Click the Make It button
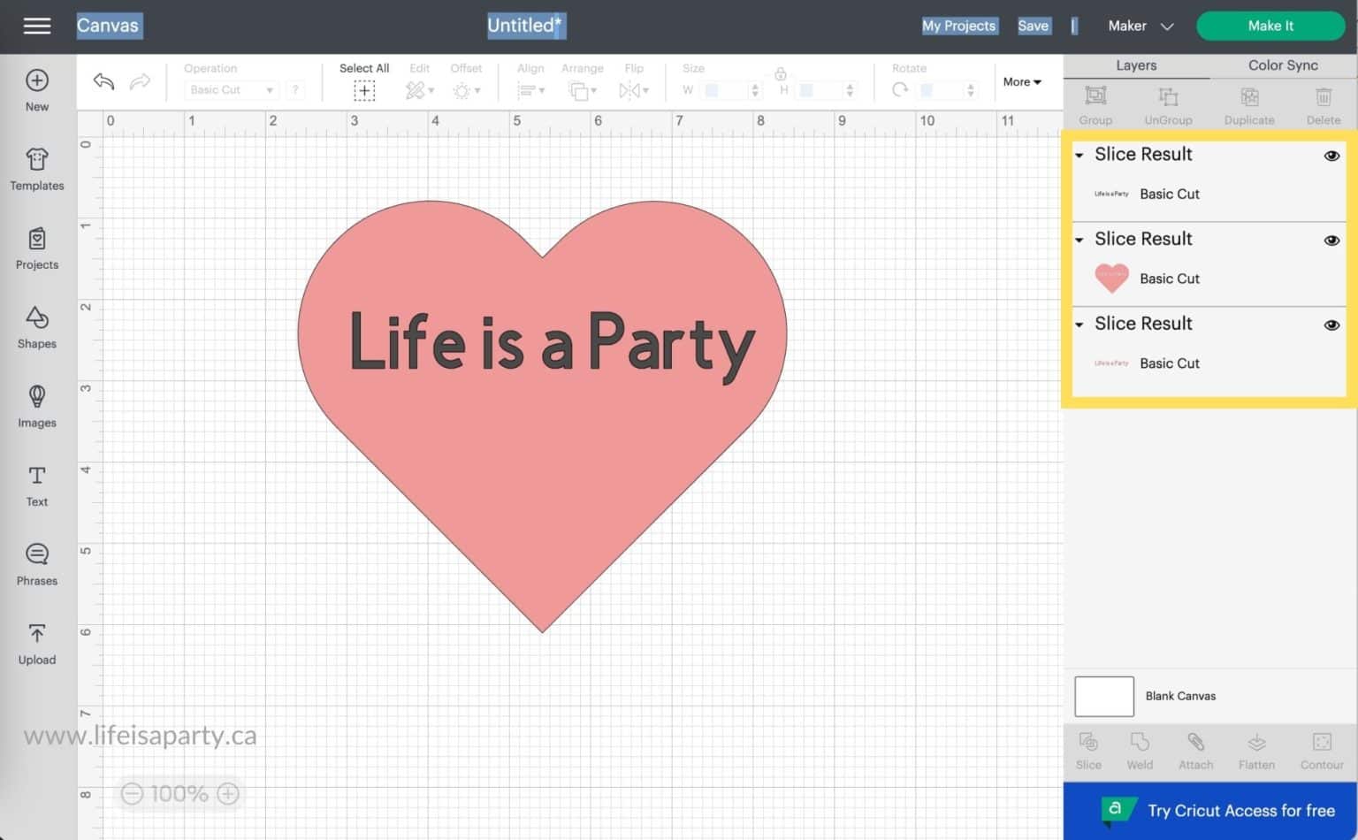 1270,26
